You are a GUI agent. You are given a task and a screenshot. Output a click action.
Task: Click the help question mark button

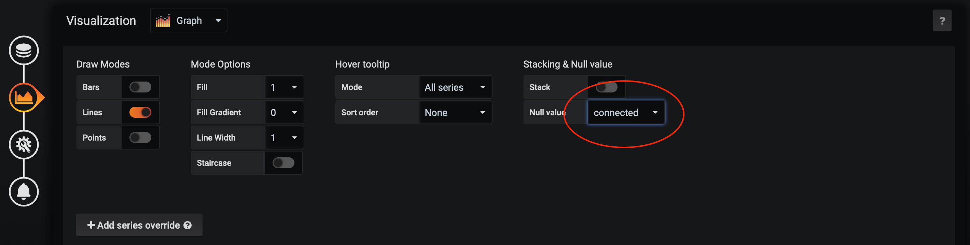pyautogui.click(x=942, y=21)
